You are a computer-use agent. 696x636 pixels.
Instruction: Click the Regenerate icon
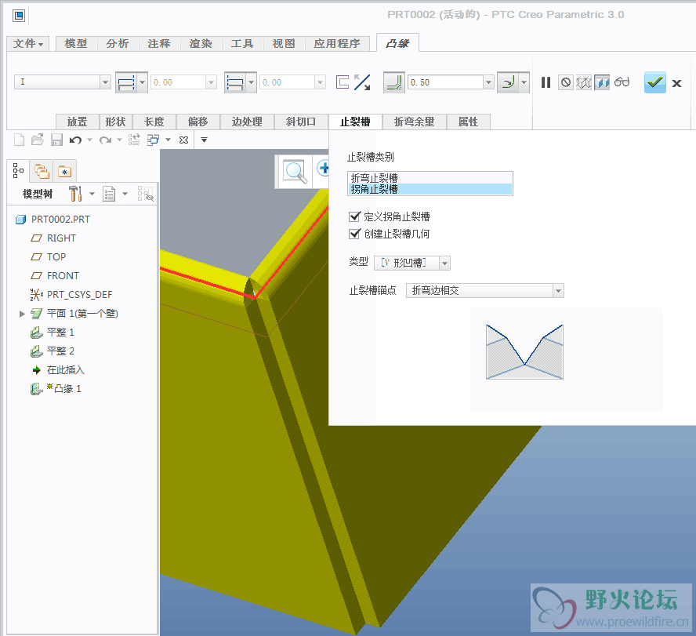[133, 140]
